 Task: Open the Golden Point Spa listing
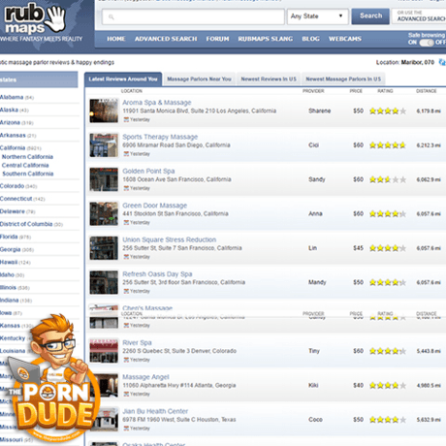pyautogui.click(x=148, y=171)
